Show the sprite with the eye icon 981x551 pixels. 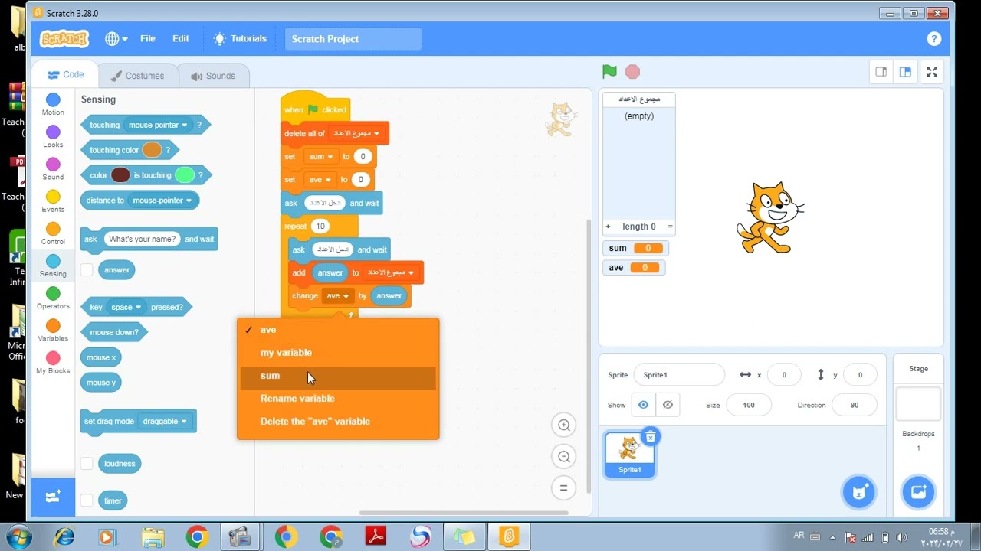643,405
